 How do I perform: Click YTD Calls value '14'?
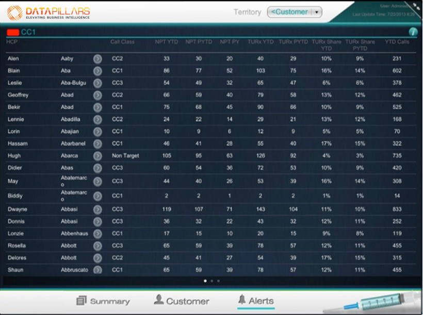[397, 196]
